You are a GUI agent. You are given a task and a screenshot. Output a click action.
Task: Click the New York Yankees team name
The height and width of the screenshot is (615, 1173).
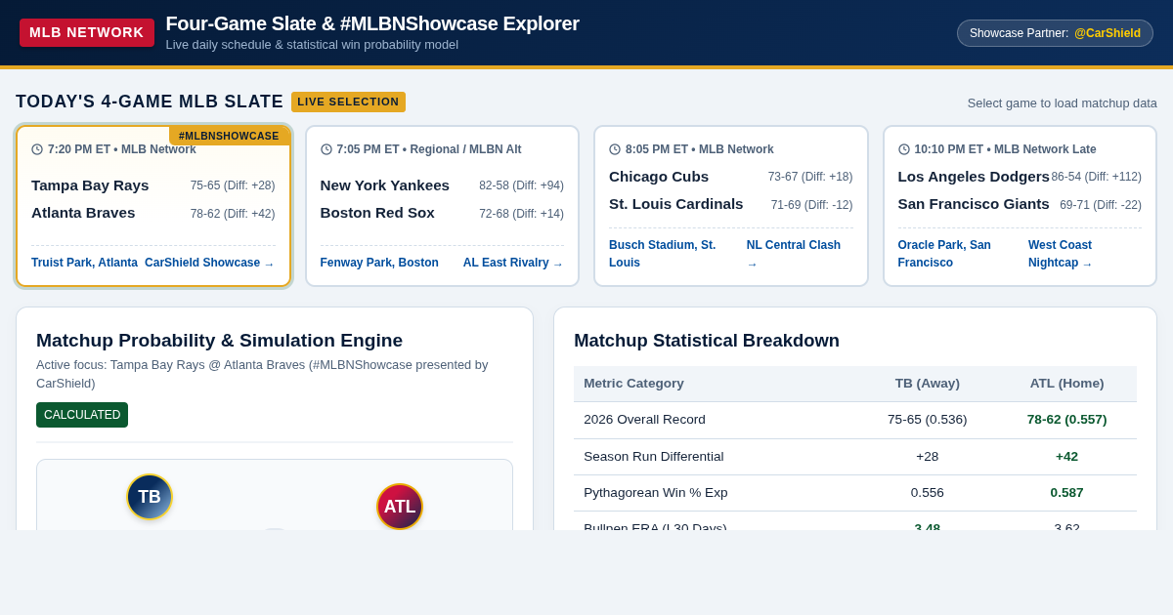pos(385,185)
